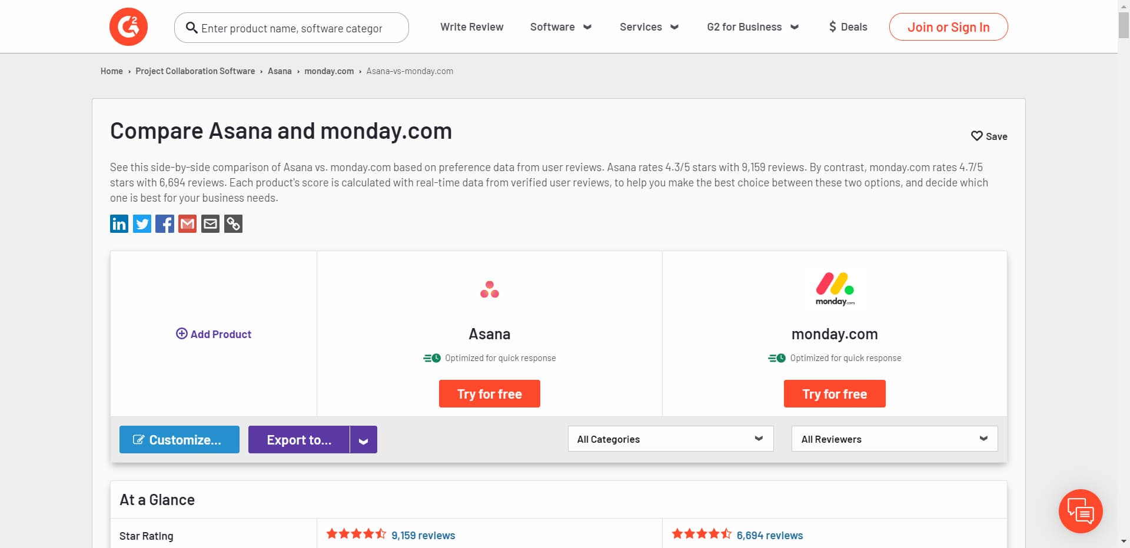
Task: Save this comparison with heart icon
Action: (x=989, y=136)
